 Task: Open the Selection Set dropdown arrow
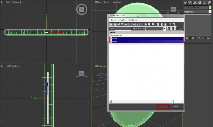click(x=164, y=29)
